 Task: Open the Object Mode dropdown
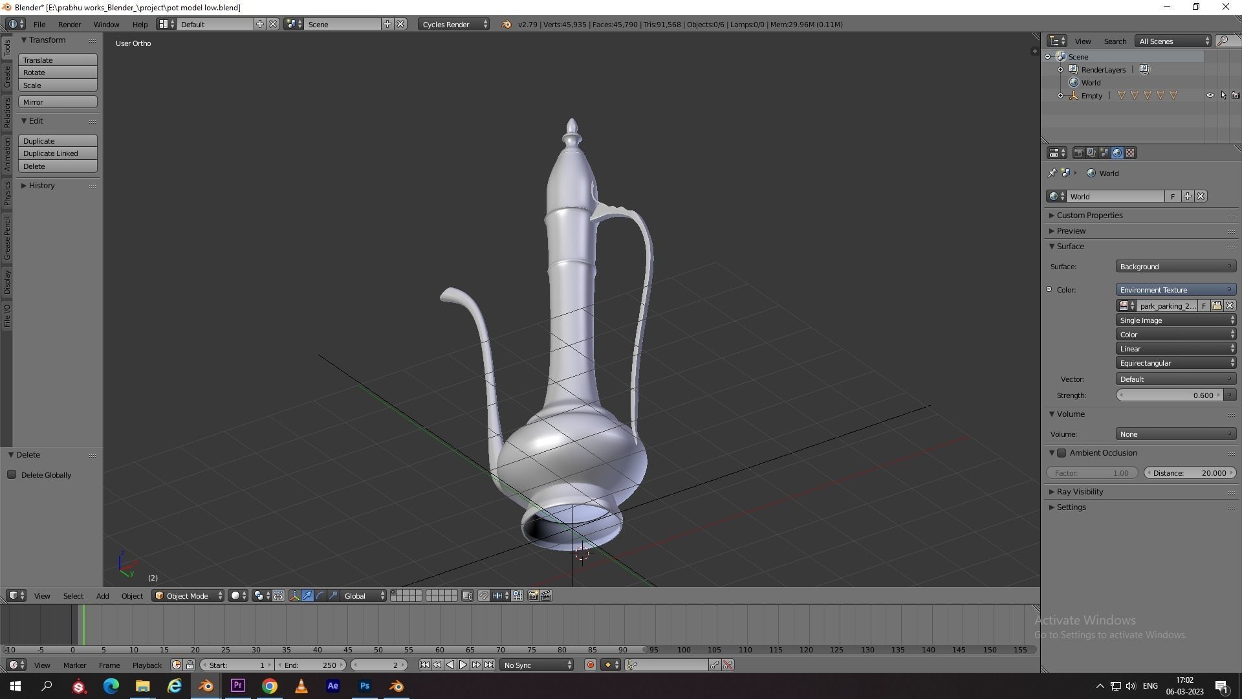[188, 596]
